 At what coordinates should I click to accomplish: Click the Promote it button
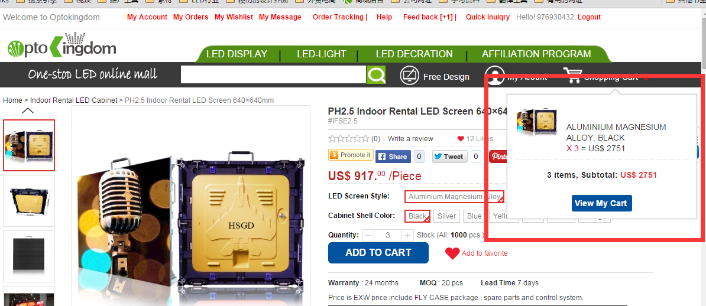pyautogui.click(x=351, y=155)
